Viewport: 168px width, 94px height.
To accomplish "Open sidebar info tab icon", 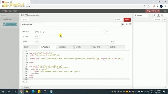I will pyautogui.click(x=151, y=15).
